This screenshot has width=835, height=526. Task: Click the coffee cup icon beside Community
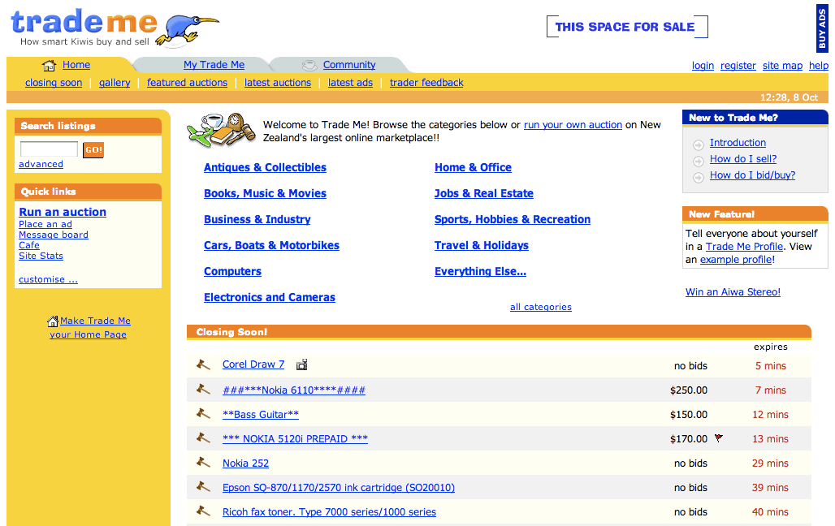pyautogui.click(x=309, y=66)
